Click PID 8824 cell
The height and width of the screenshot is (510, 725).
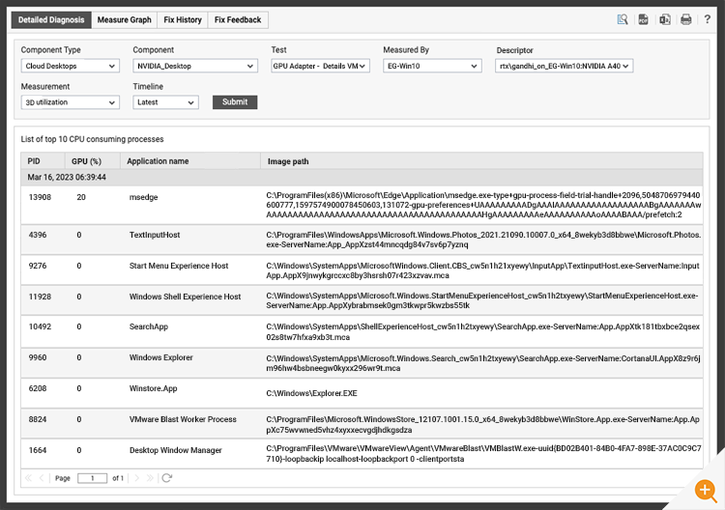click(38, 419)
